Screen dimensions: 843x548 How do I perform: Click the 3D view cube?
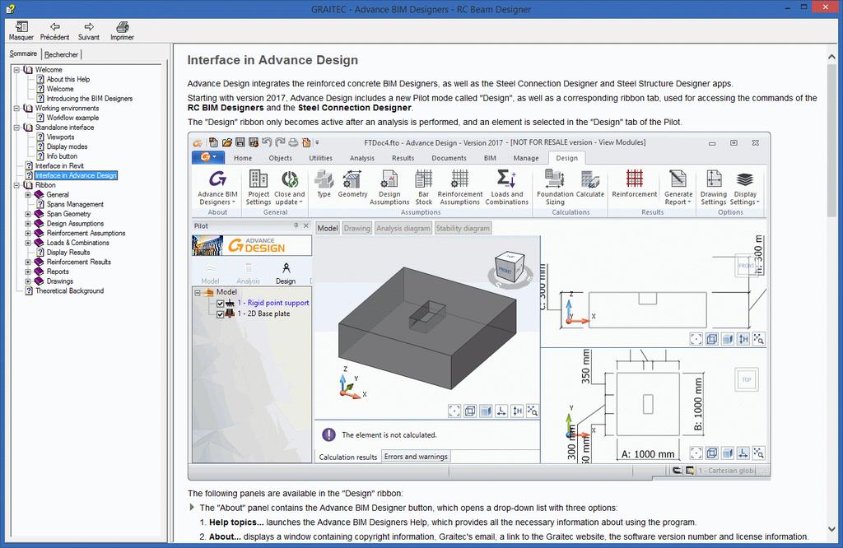[x=508, y=267]
